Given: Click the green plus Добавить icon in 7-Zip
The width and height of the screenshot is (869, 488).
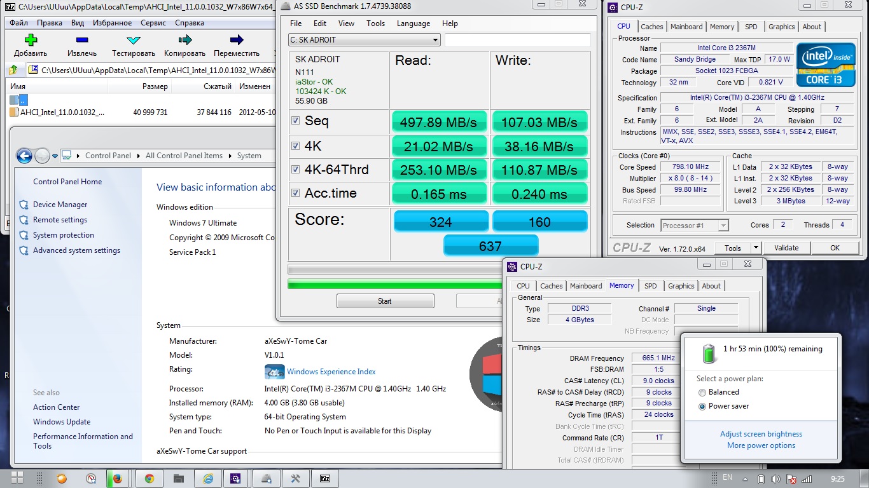Looking at the screenshot, I should pyautogui.click(x=31, y=40).
